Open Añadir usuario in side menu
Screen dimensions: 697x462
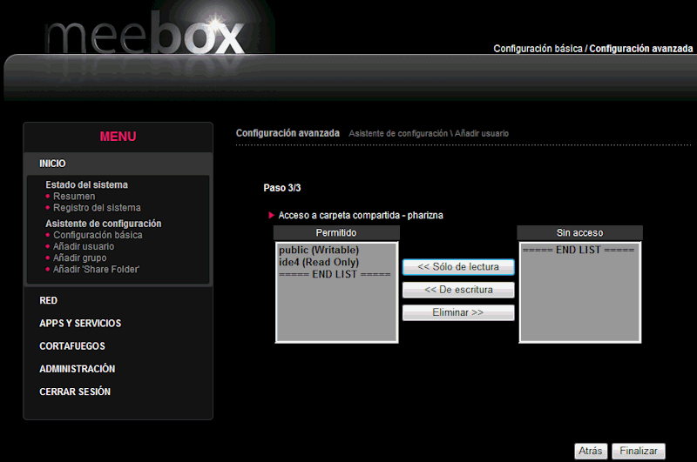pos(84,246)
